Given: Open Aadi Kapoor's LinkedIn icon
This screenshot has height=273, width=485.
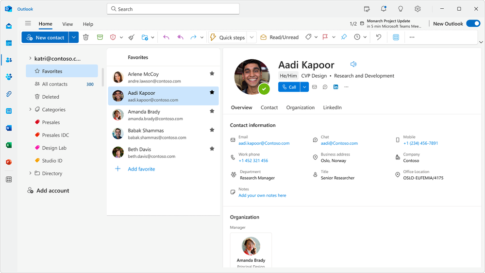Looking at the screenshot, I should coord(335,87).
